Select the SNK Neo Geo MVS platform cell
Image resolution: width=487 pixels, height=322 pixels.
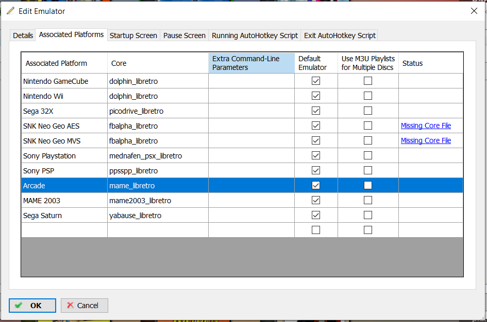pyautogui.click(x=64, y=141)
